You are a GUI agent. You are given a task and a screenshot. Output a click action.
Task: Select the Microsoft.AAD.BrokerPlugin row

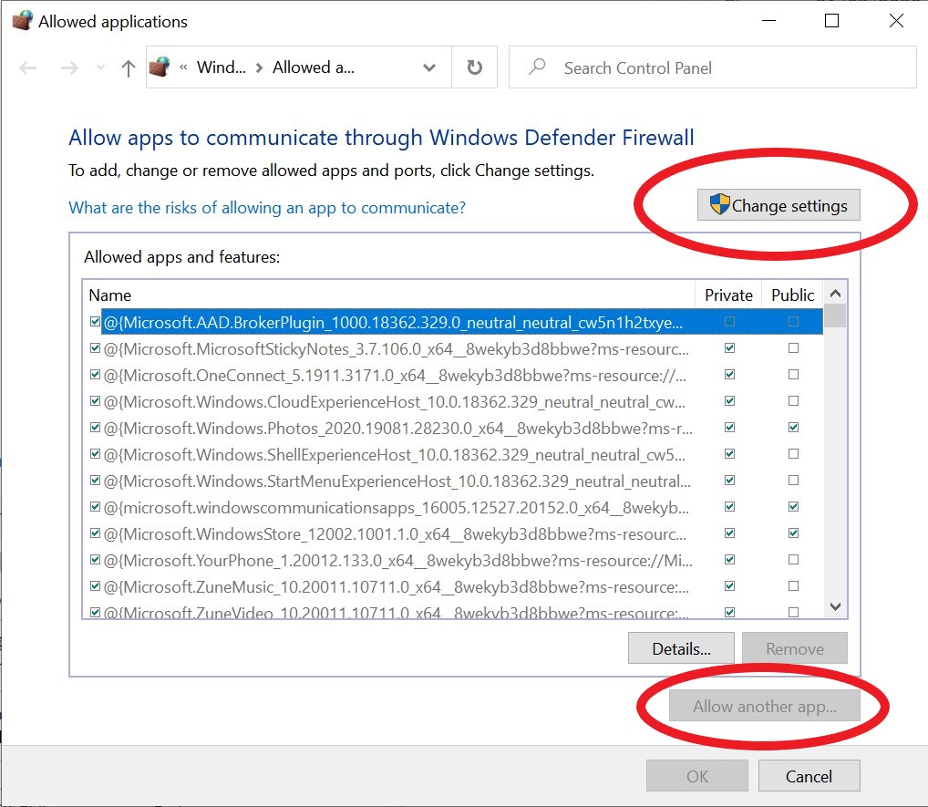point(453,322)
